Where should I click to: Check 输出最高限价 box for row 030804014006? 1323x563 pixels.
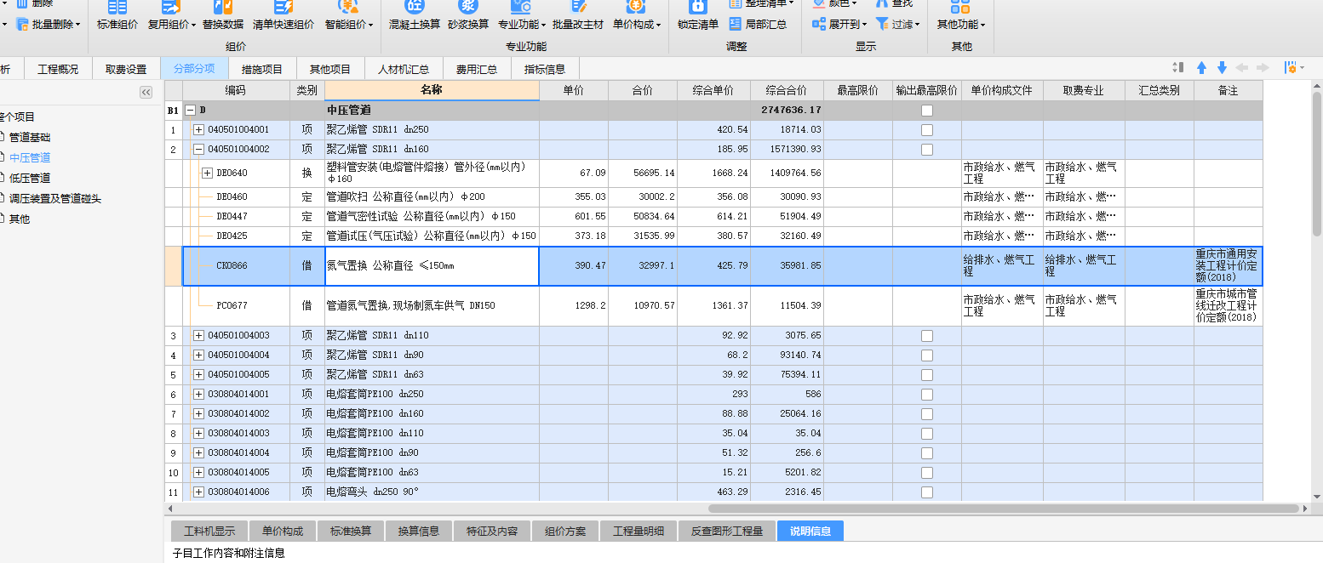(x=926, y=492)
